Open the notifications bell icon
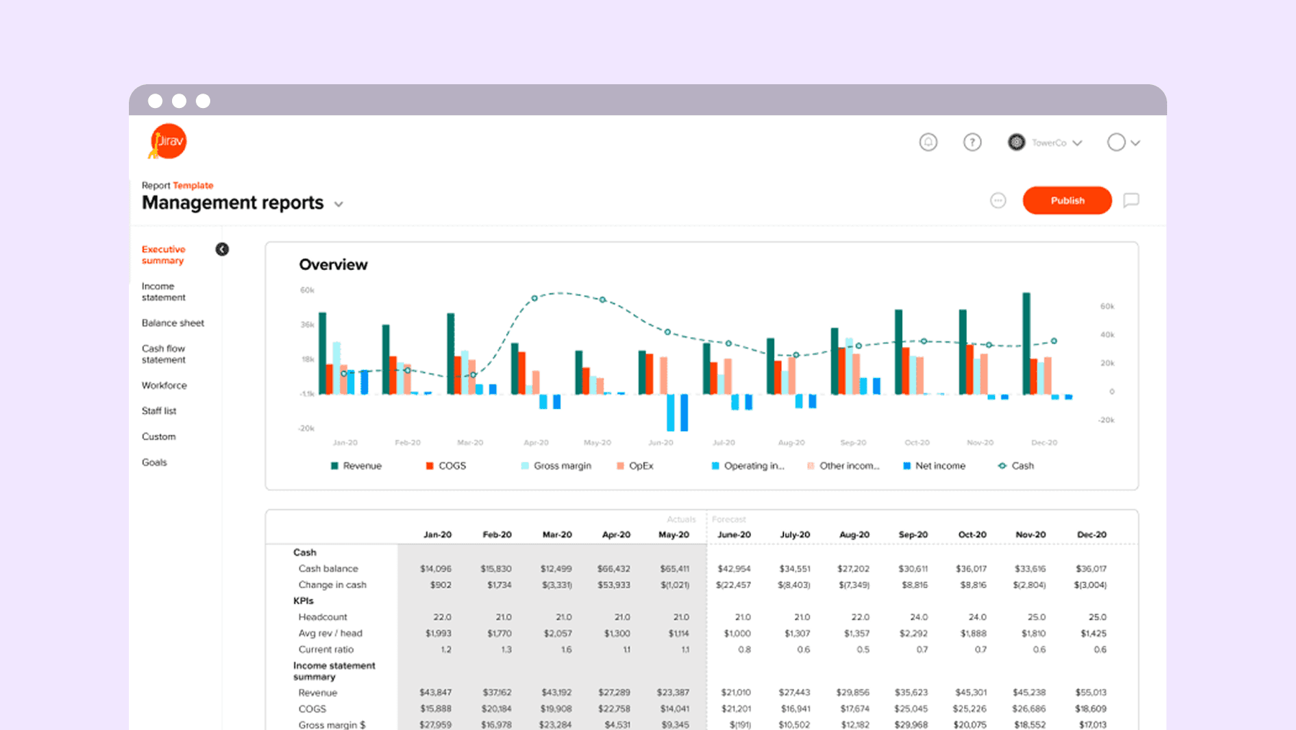1296x730 pixels. 928,143
